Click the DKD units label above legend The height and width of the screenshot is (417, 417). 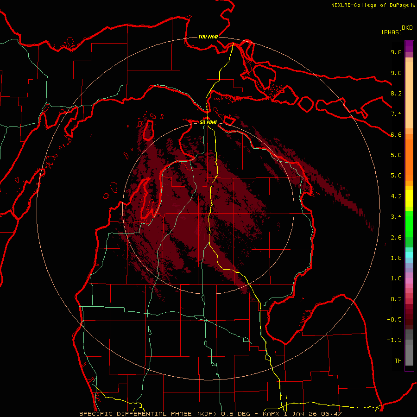point(407,28)
